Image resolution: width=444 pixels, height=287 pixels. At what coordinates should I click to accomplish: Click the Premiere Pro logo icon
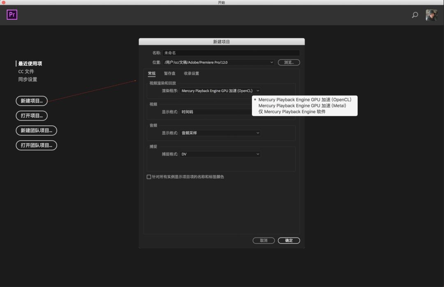point(12,14)
